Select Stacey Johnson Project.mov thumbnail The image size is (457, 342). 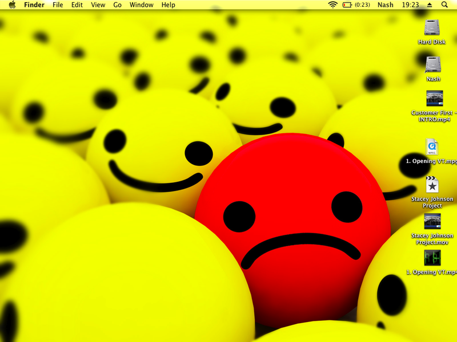(x=432, y=221)
